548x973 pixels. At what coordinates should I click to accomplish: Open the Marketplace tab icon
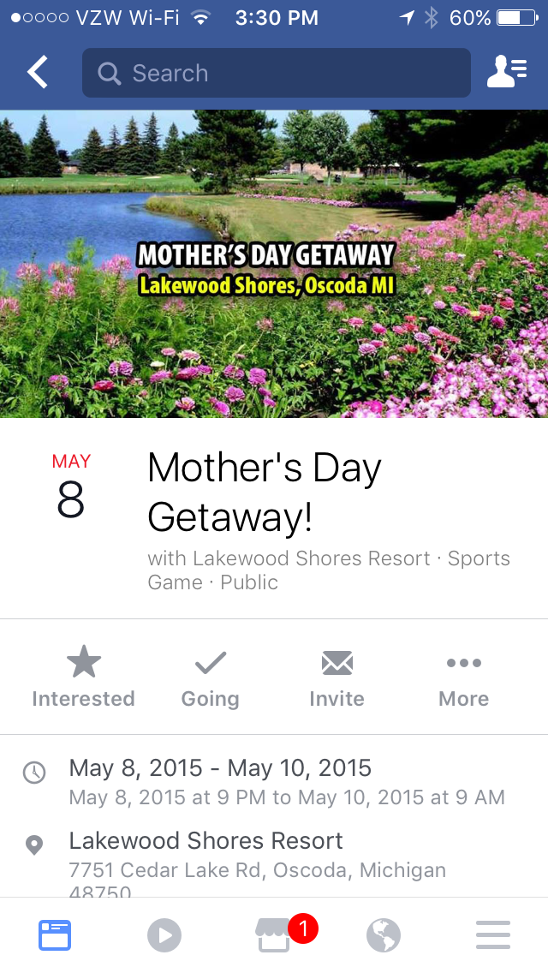coord(273,936)
